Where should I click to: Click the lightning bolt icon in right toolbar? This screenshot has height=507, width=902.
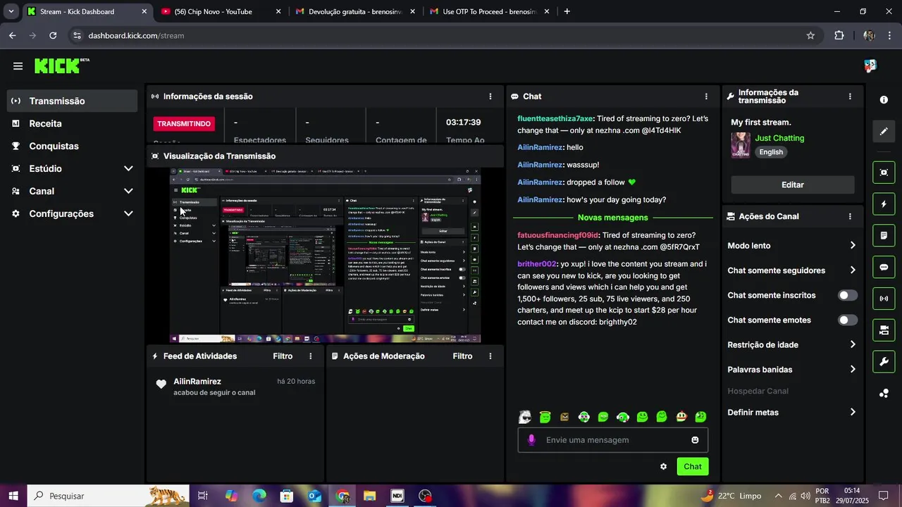[x=884, y=204]
